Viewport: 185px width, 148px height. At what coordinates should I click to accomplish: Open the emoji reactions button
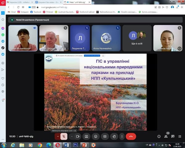96,136
